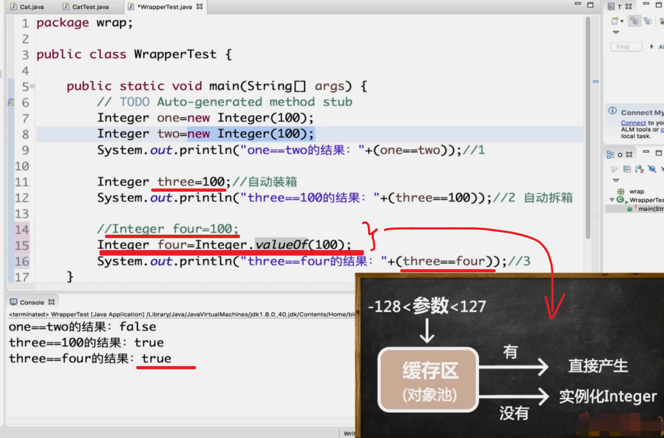Open the CatTest.java editor tab
This screenshot has height=438, width=664.
tap(85, 7)
